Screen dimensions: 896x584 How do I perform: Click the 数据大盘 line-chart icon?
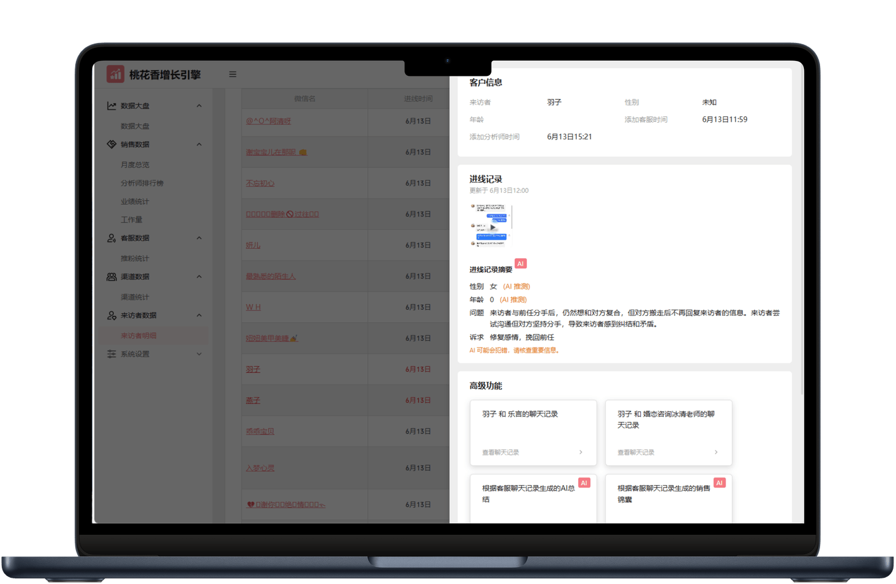tap(111, 106)
